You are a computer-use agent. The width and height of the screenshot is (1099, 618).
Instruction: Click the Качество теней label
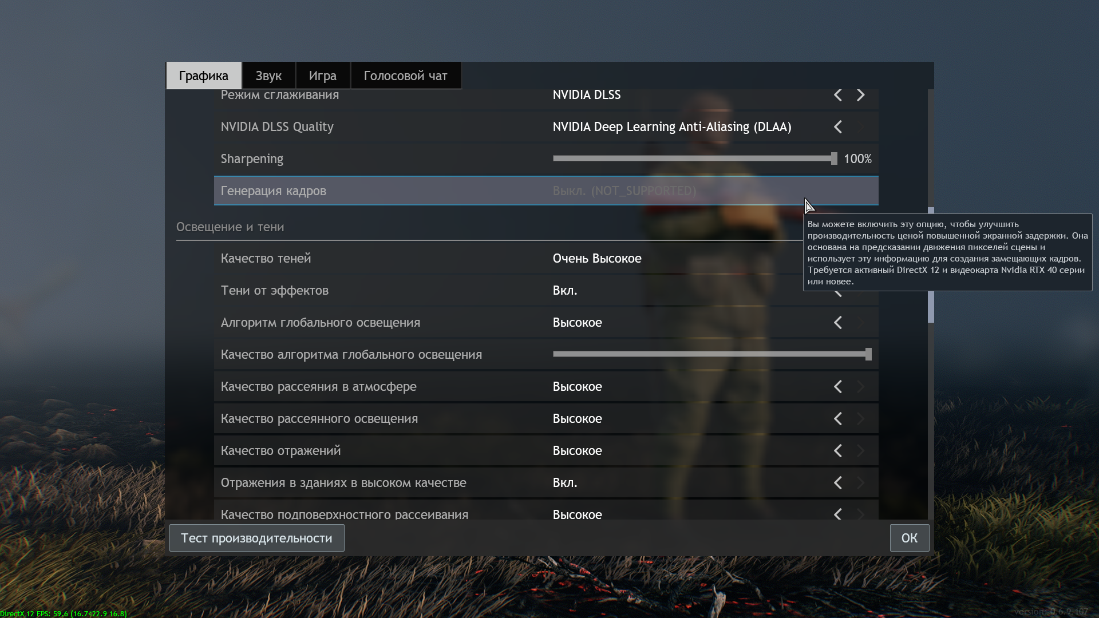pos(266,259)
